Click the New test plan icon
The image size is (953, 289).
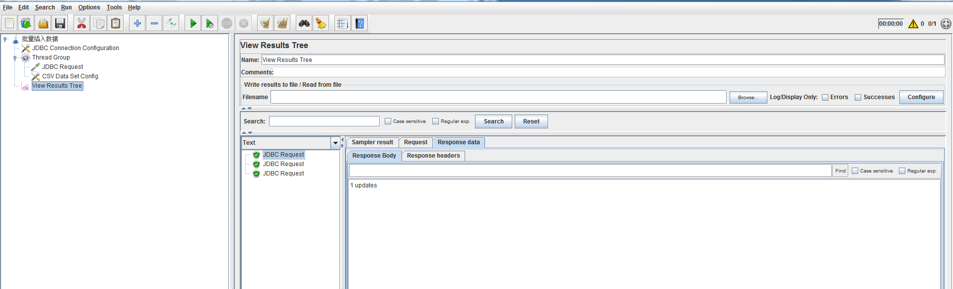[x=9, y=23]
